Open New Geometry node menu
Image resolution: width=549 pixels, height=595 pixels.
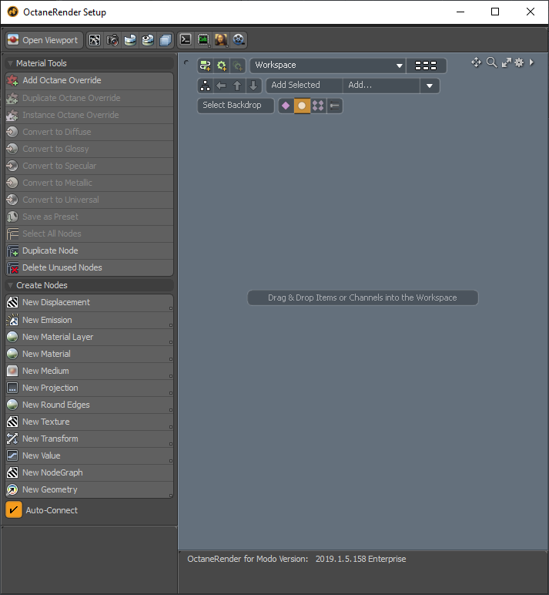click(x=89, y=490)
